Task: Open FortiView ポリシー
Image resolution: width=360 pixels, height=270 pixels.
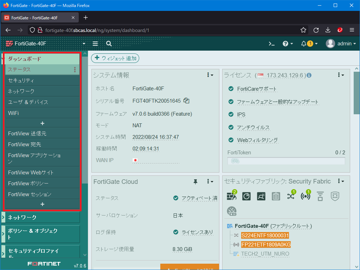Action: tap(42, 184)
